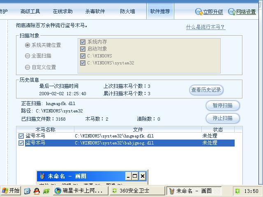This screenshot has height=197, width=263.
Task: Click the network settings icon beside 网络设置
Action: [x=232, y=12]
